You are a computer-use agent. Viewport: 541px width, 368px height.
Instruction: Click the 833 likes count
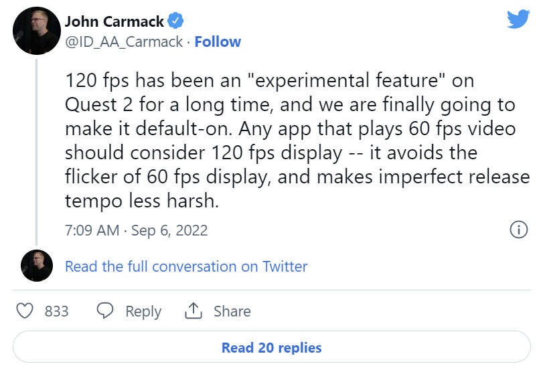click(x=56, y=311)
